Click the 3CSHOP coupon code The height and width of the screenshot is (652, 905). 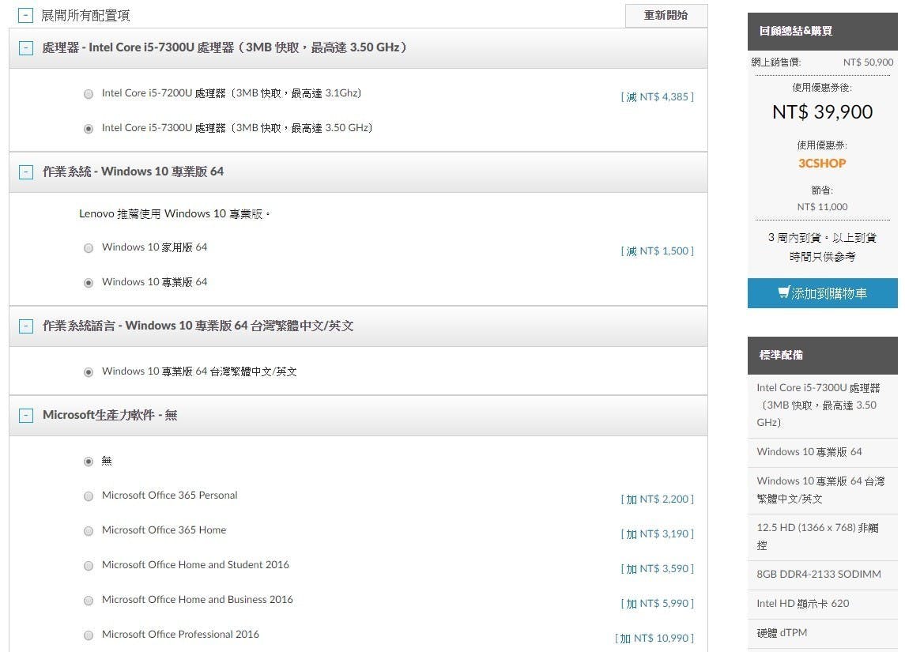tap(822, 164)
